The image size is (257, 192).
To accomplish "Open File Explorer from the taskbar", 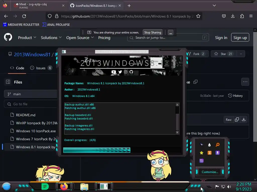I will click(84, 187).
